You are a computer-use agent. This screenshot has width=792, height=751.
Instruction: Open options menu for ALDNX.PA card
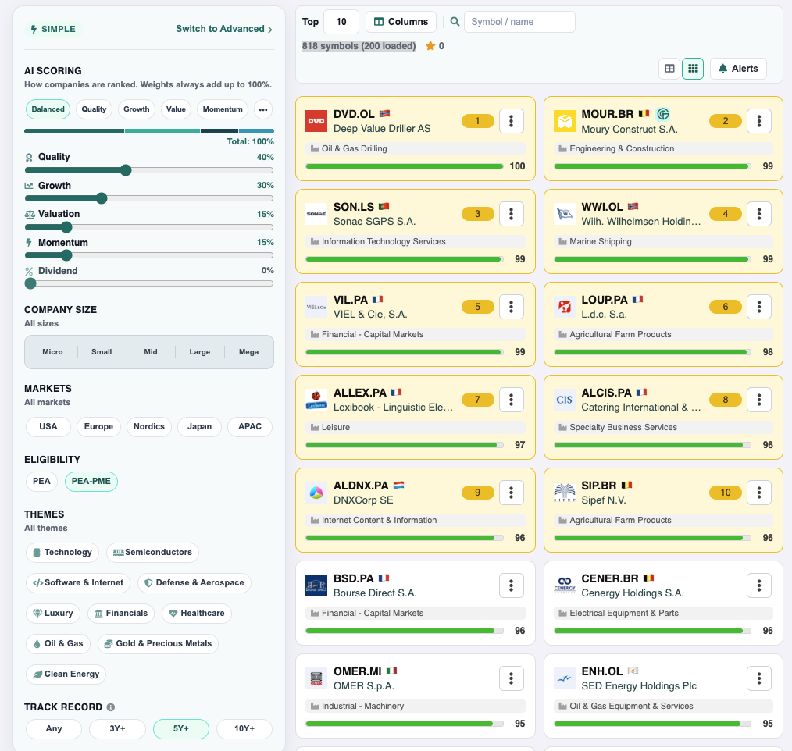click(511, 493)
